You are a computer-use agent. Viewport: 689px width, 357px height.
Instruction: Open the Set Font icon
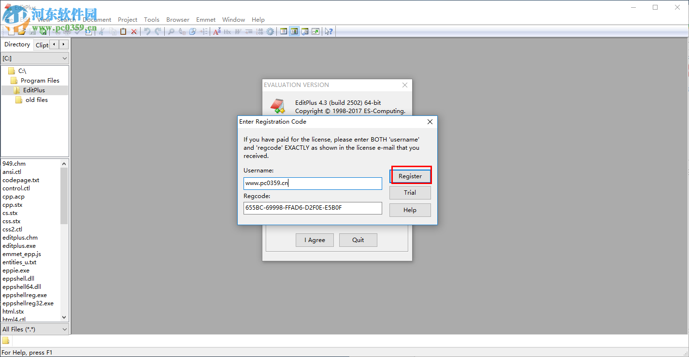[x=217, y=31]
